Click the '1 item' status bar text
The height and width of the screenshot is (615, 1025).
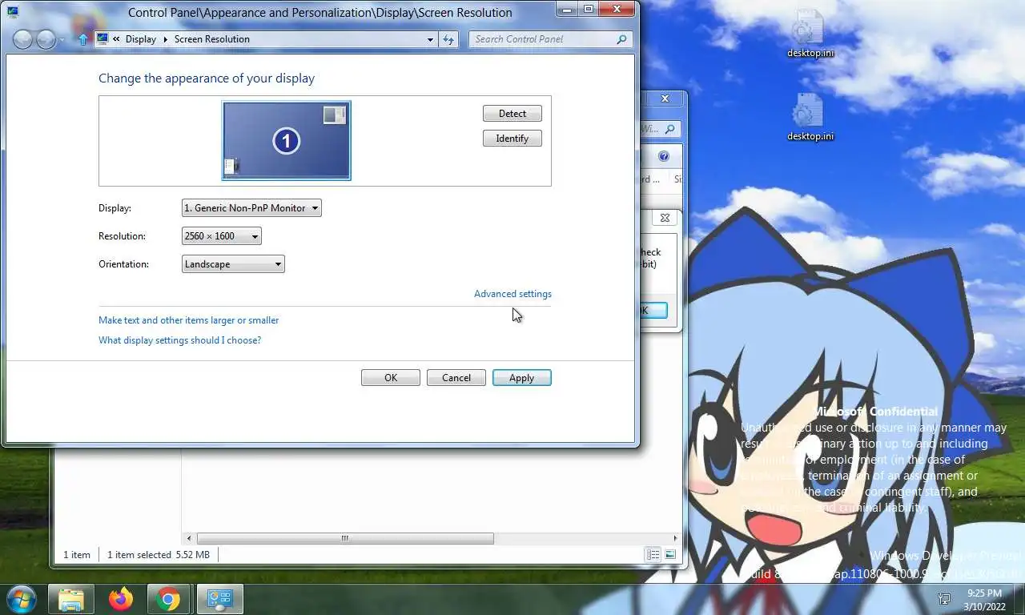(x=77, y=554)
